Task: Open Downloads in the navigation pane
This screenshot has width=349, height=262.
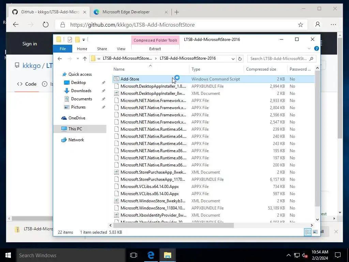Action: click(81, 91)
